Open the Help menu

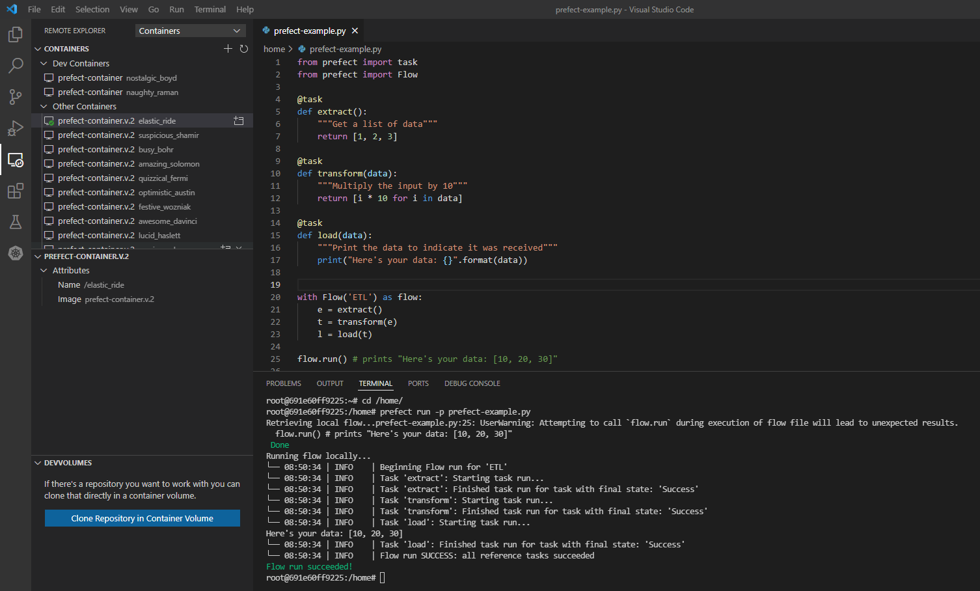pyautogui.click(x=245, y=9)
